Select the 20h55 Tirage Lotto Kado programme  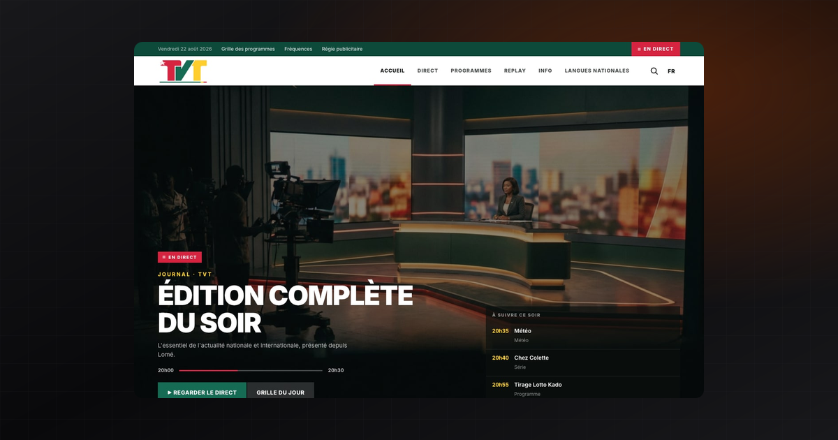click(583, 388)
